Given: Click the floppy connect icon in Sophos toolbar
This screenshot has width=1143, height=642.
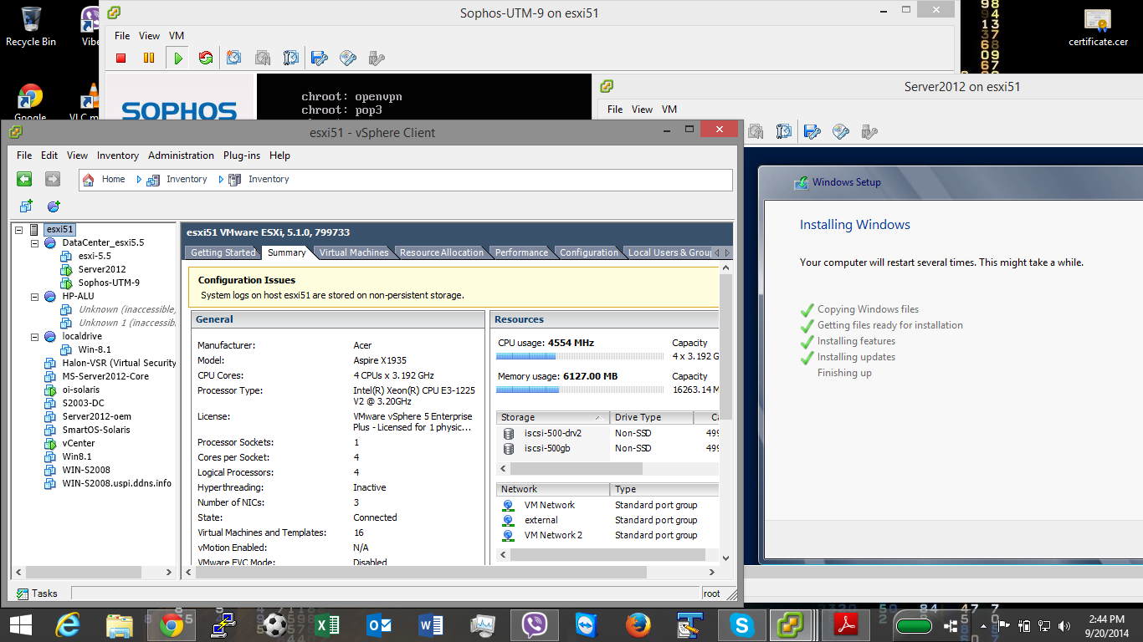Looking at the screenshot, I should point(320,59).
